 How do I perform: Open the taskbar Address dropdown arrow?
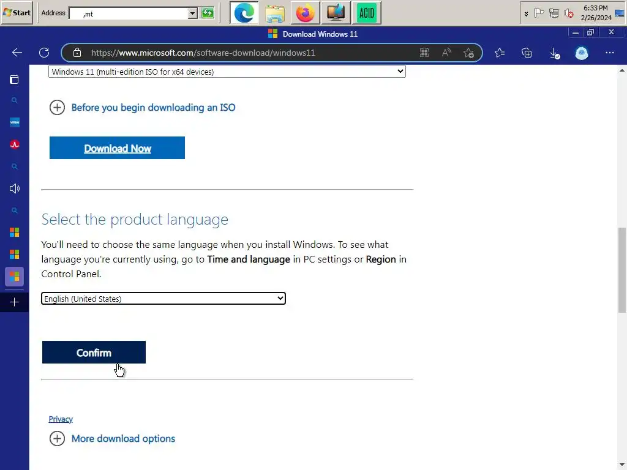(x=193, y=13)
